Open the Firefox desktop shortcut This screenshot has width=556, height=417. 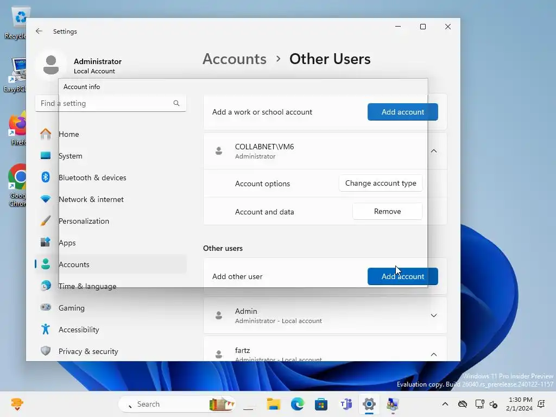coord(18,129)
